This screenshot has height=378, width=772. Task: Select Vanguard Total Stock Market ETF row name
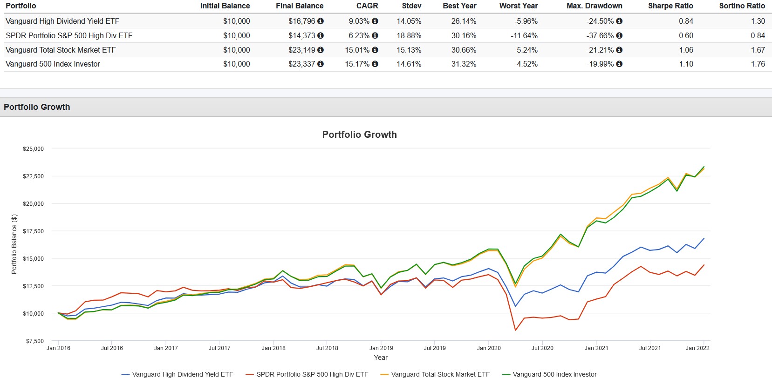(x=61, y=50)
